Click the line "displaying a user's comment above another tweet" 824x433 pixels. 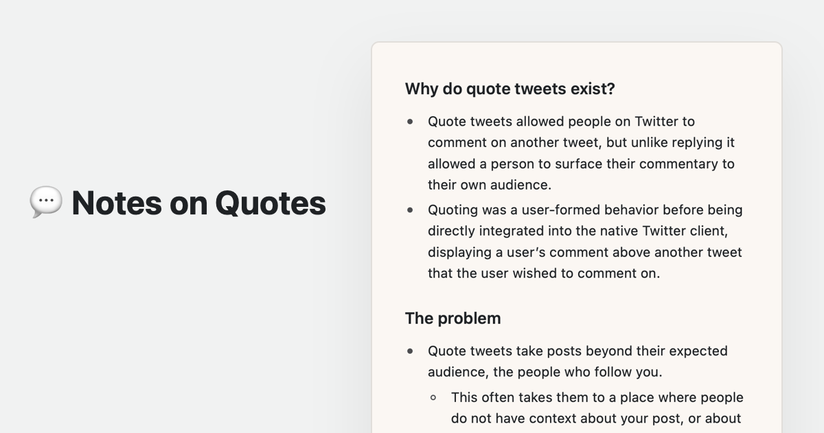[x=584, y=252]
